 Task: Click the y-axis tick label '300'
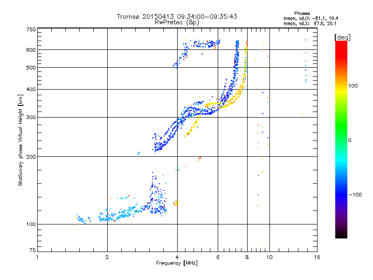click(31, 118)
